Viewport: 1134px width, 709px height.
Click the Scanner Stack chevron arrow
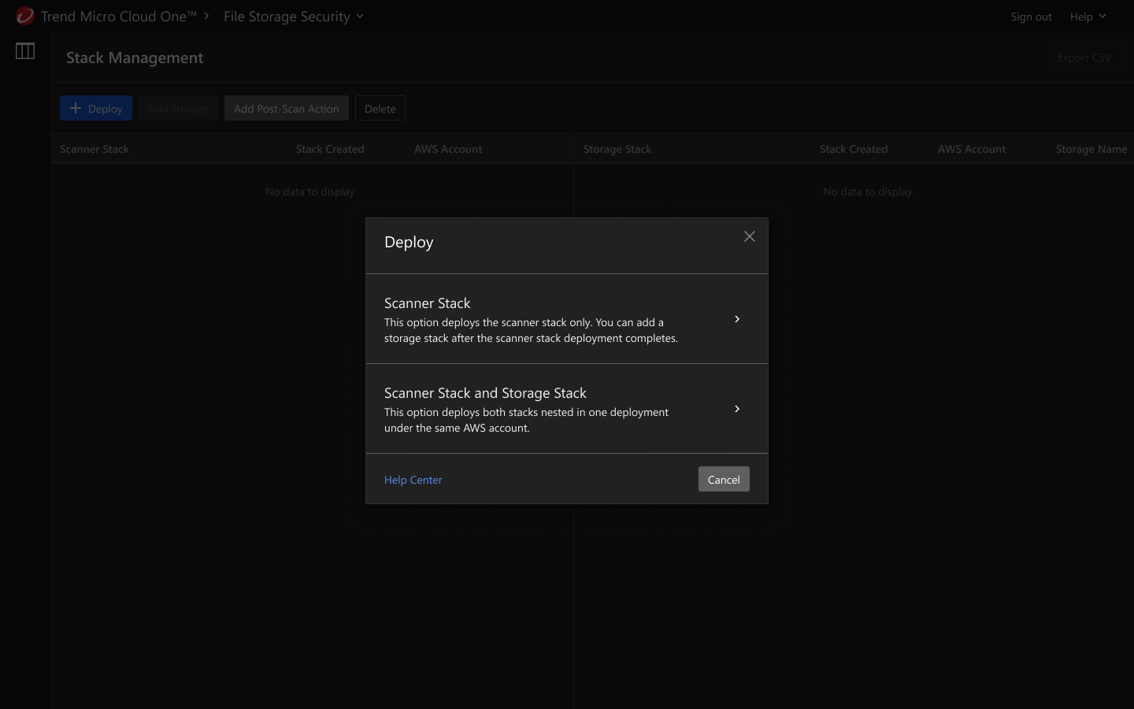(737, 319)
